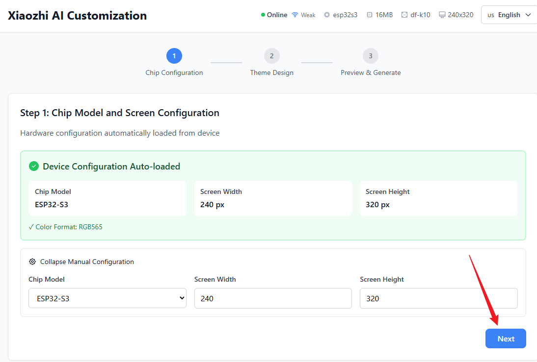537x362 pixels.
Task: Click the gear icon beside Manual Configuration
Action: point(32,262)
